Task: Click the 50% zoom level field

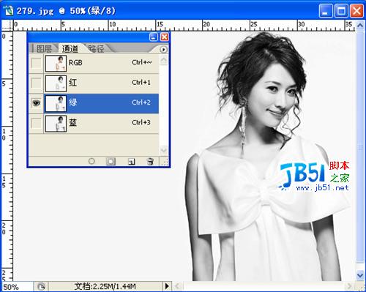Action: tap(17, 287)
